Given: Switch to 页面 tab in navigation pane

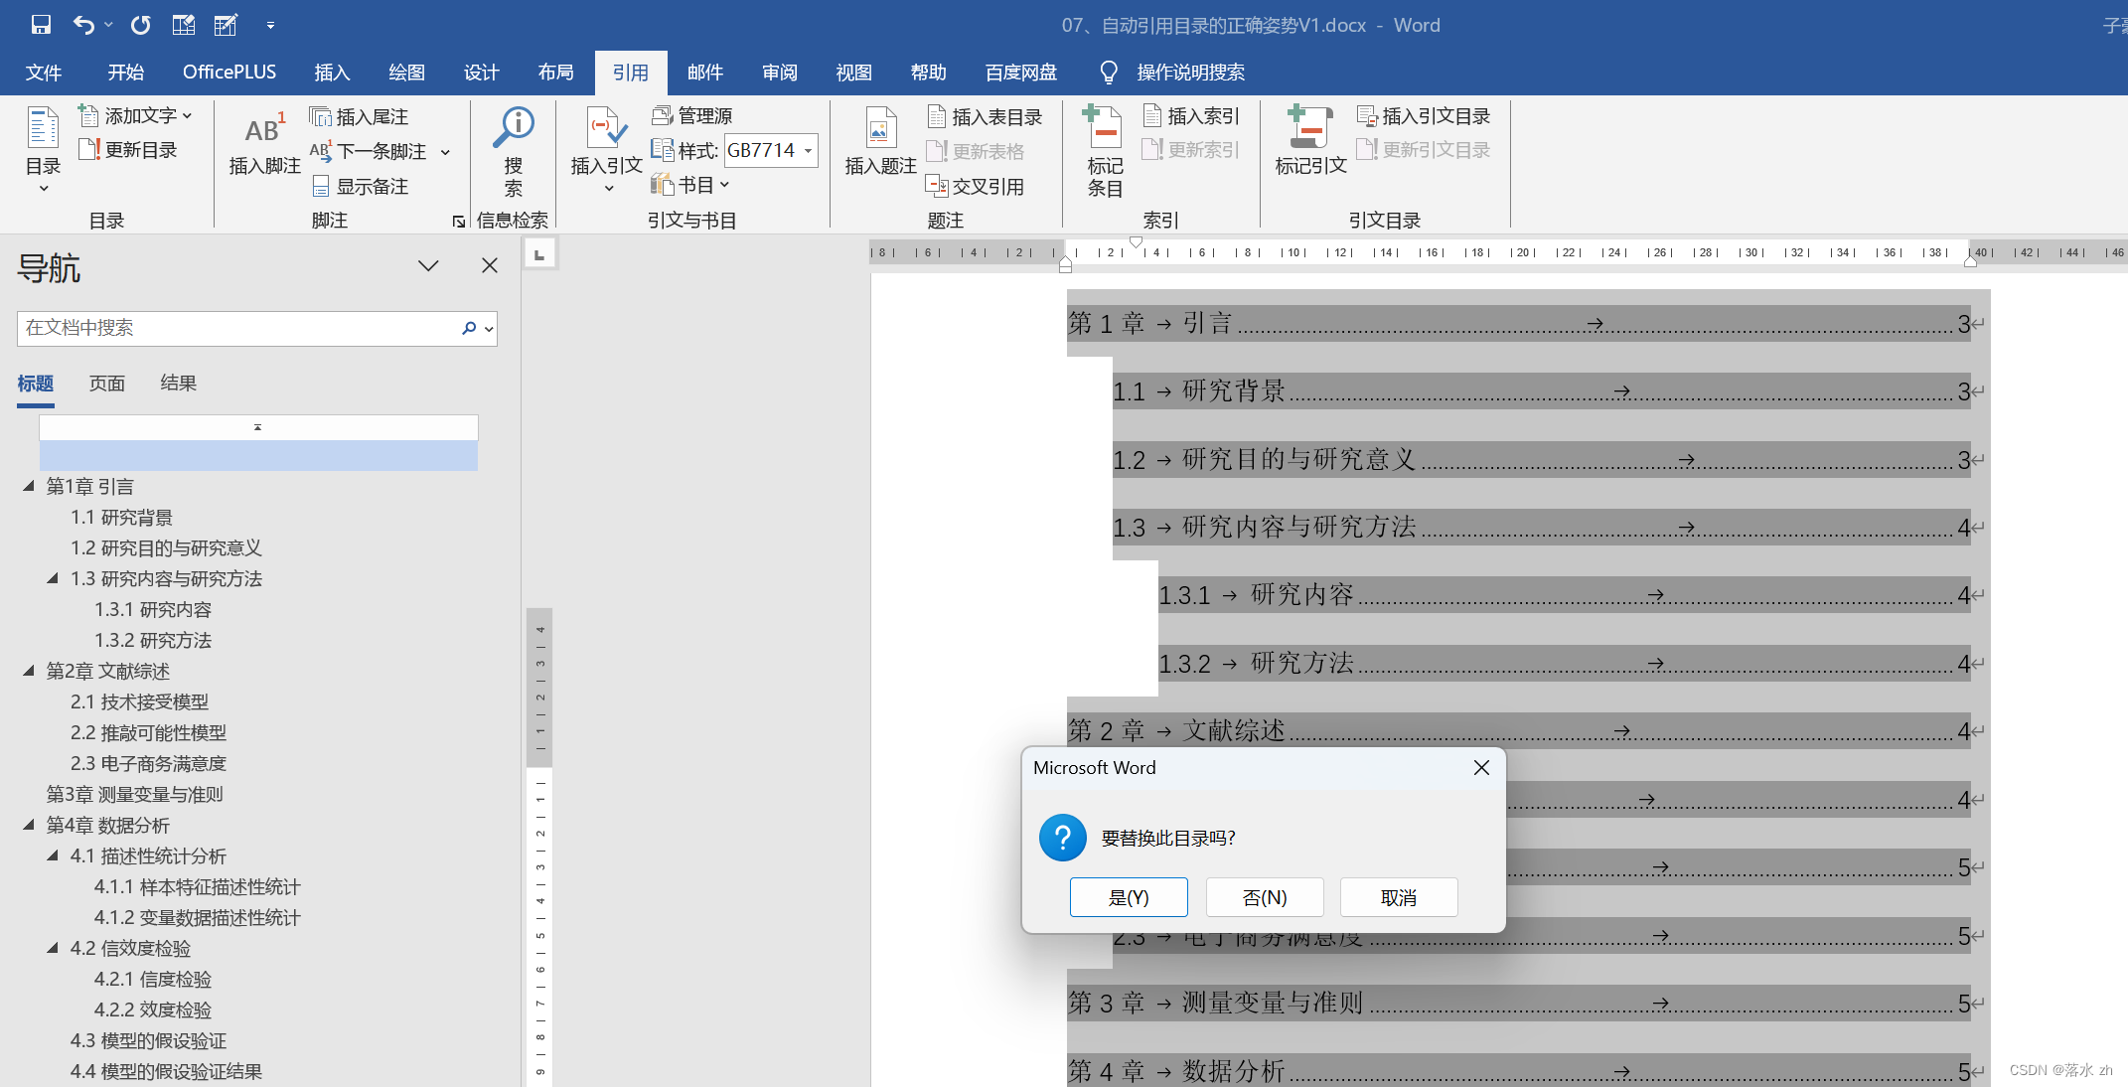Looking at the screenshot, I should coord(107,384).
